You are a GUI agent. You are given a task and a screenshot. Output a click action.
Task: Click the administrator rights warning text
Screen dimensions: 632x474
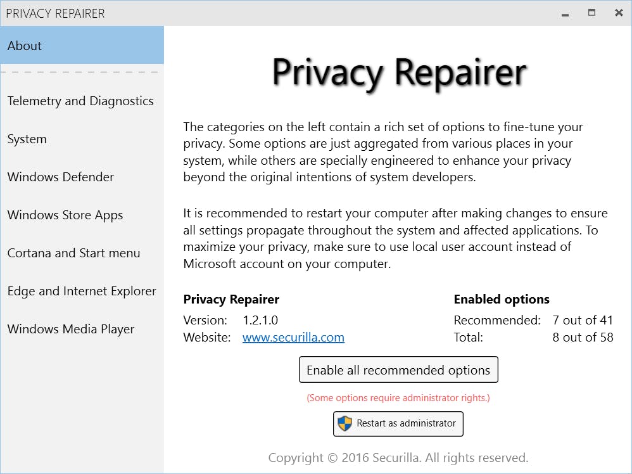pos(398,398)
